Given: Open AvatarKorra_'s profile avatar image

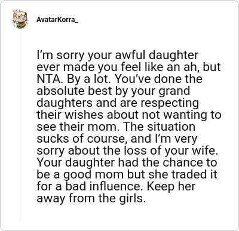Looking at the screenshot, I should (20, 20).
